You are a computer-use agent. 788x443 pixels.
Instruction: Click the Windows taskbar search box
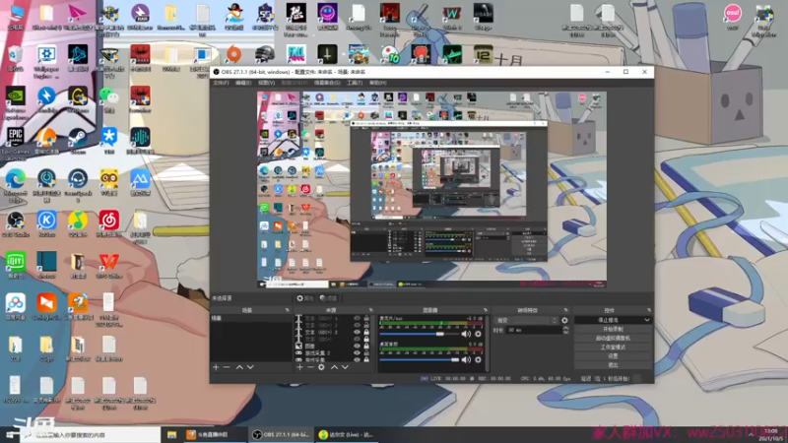pyautogui.click(x=91, y=435)
